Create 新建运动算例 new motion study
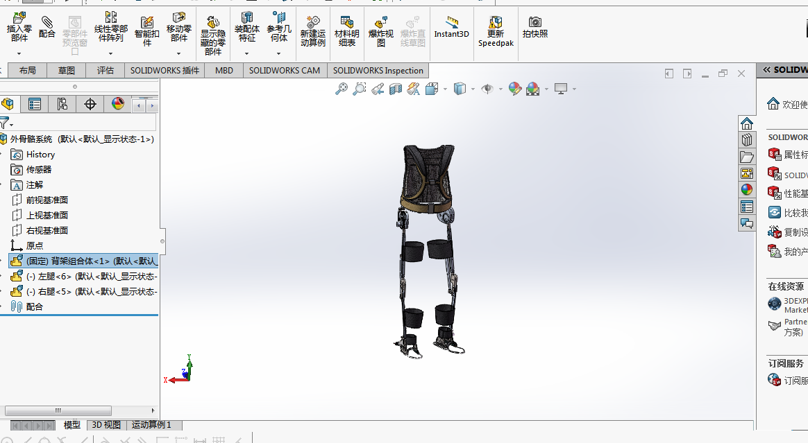The height and width of the screenshot is (443, 808). tap(313, 31)
